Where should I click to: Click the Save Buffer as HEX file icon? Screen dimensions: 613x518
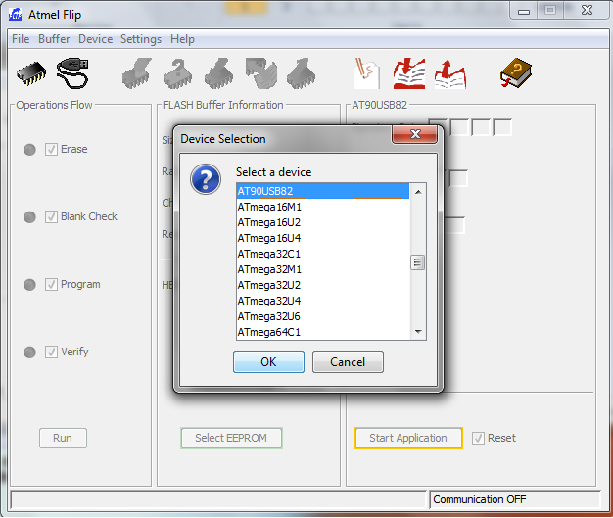click(450, 73)
